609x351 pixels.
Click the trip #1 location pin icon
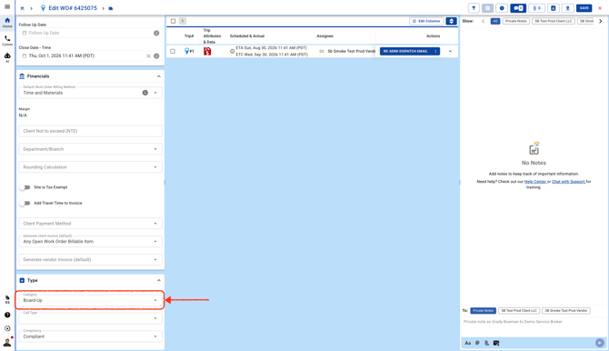pyautogui.click(x=187, y=51)
